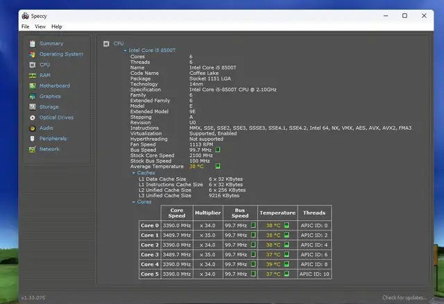
Task: Collapse the Caches section
Action: (x=133, y=173)
